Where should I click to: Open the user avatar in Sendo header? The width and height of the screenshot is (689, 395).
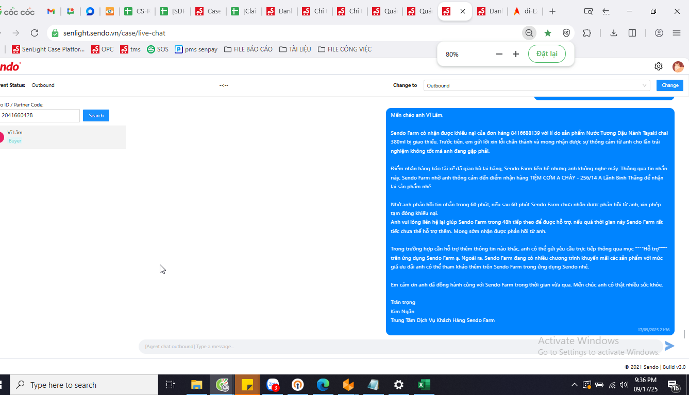tap(678, 66)
